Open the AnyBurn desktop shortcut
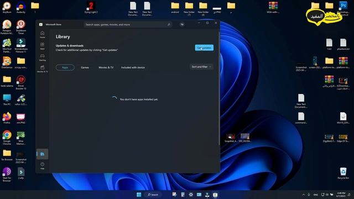Screen dimensions: 354x199 click(7, 7)
